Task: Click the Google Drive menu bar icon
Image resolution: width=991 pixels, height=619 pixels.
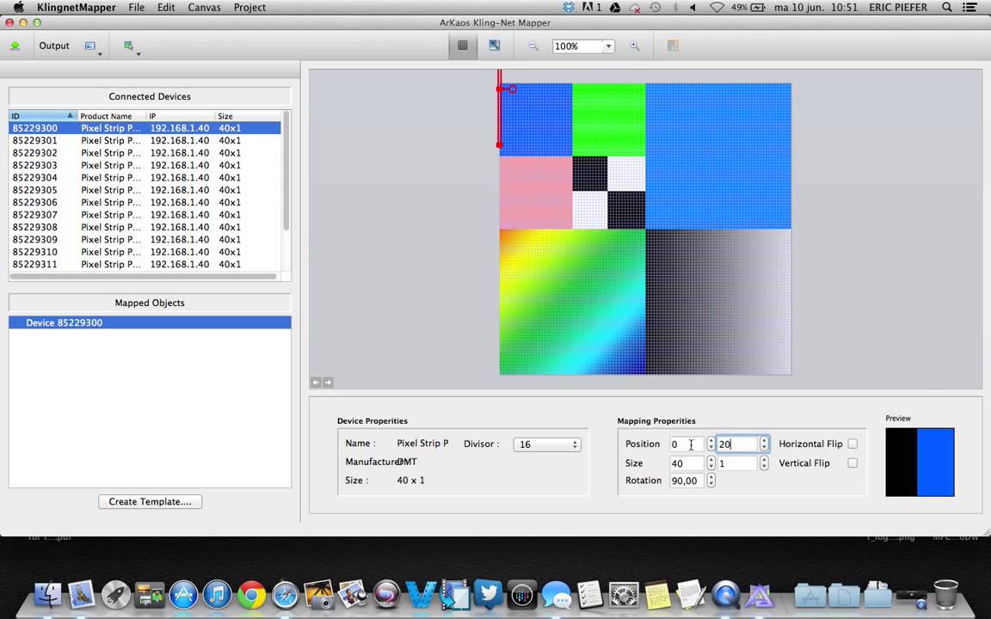Action: click(x=614, y=8)
